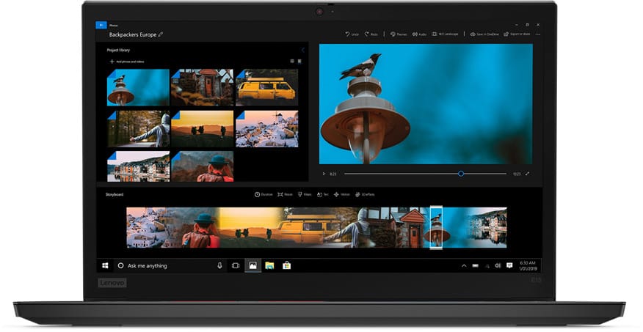The image size is (643, 332).
Task: Select the blue hat hiker storyboard clip
Action: (x=200, y=227)
